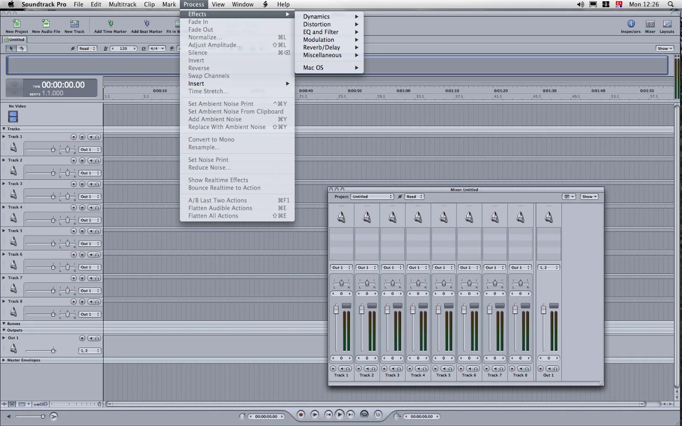682x426 pixels.
Task: Toggle the Cycle transport button
Action: click(x=364, y=414)
